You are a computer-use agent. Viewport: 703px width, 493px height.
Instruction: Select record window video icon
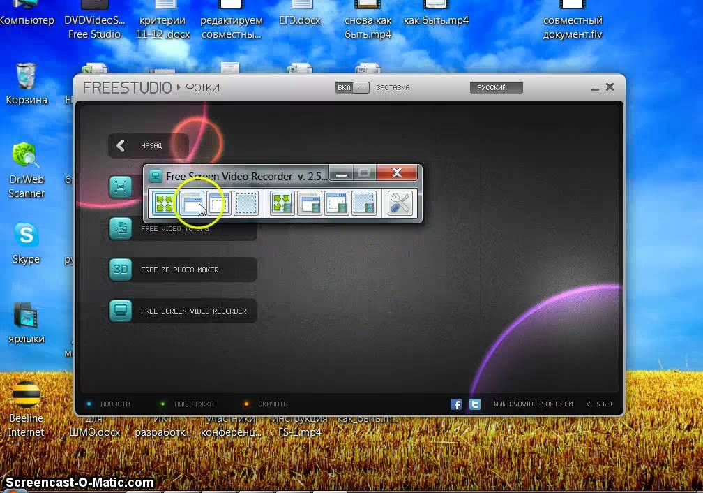coord(310,203)
